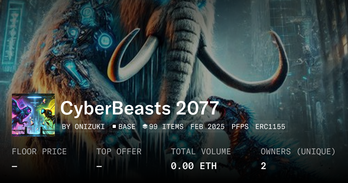Select the 0.00 ETH volume value
This screenshot has width=348, height=183.
[194, 166]
